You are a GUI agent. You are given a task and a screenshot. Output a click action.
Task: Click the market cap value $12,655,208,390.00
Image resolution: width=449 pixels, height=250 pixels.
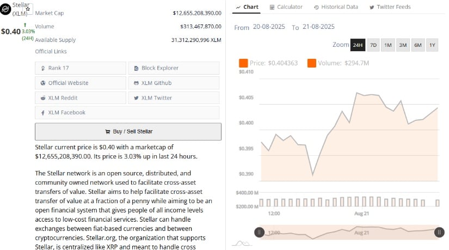[x=197, y=13]
